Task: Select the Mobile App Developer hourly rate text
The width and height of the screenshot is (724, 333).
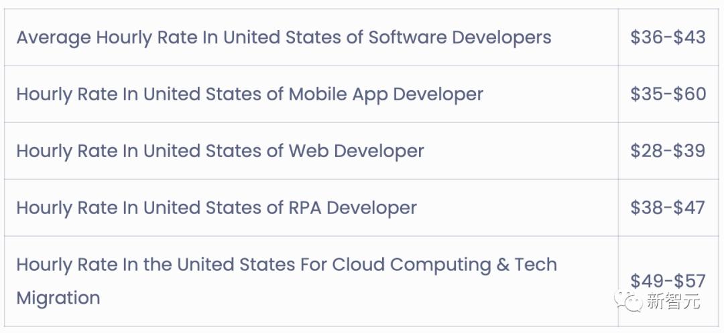Action: point(250,94)
